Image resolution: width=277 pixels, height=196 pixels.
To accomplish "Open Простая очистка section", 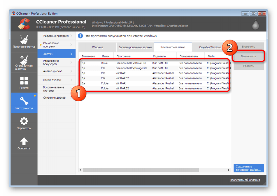I will 24,42.
